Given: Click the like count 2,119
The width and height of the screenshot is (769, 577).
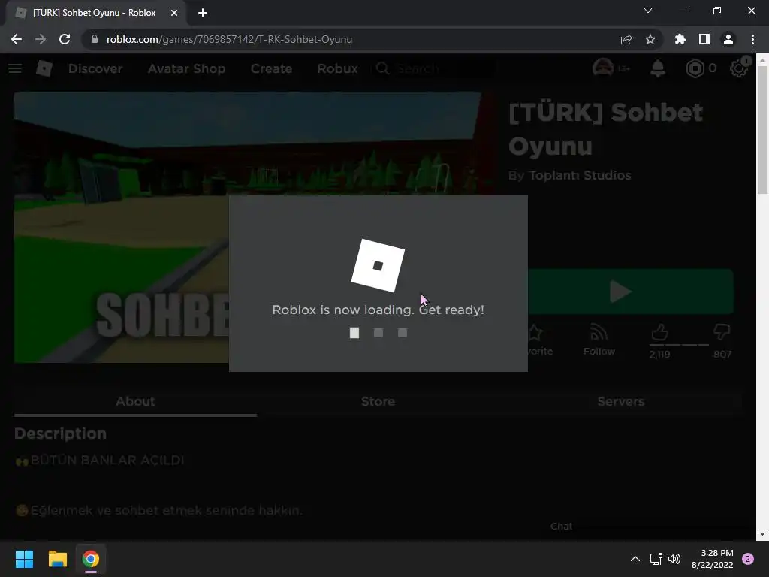Looking at the screenshot, I should click(x=659, y=354).
